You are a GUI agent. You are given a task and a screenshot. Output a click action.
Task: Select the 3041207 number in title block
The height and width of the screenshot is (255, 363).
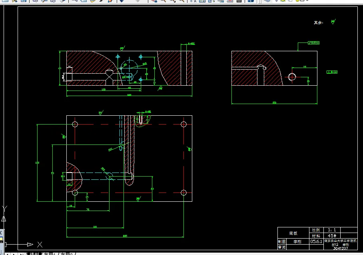coord(341,248)
